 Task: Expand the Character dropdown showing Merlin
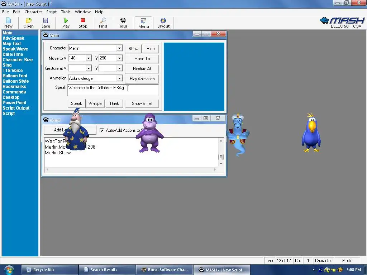click(x=119, y=48)
